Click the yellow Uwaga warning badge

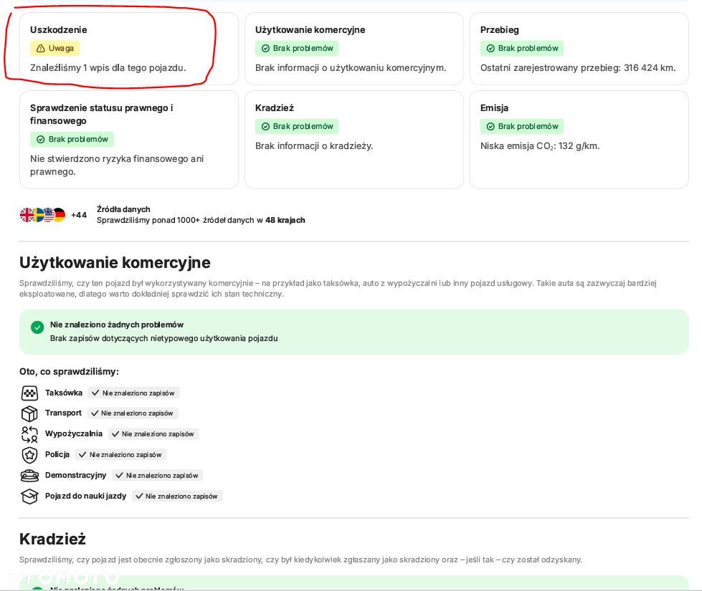pyautogui.click(x=54, y=49)
